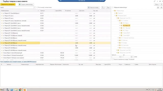This screenshot has width=163, height=91.
Task: Select the 'Мс Марта 20' folder
Action: pos(126,26)
